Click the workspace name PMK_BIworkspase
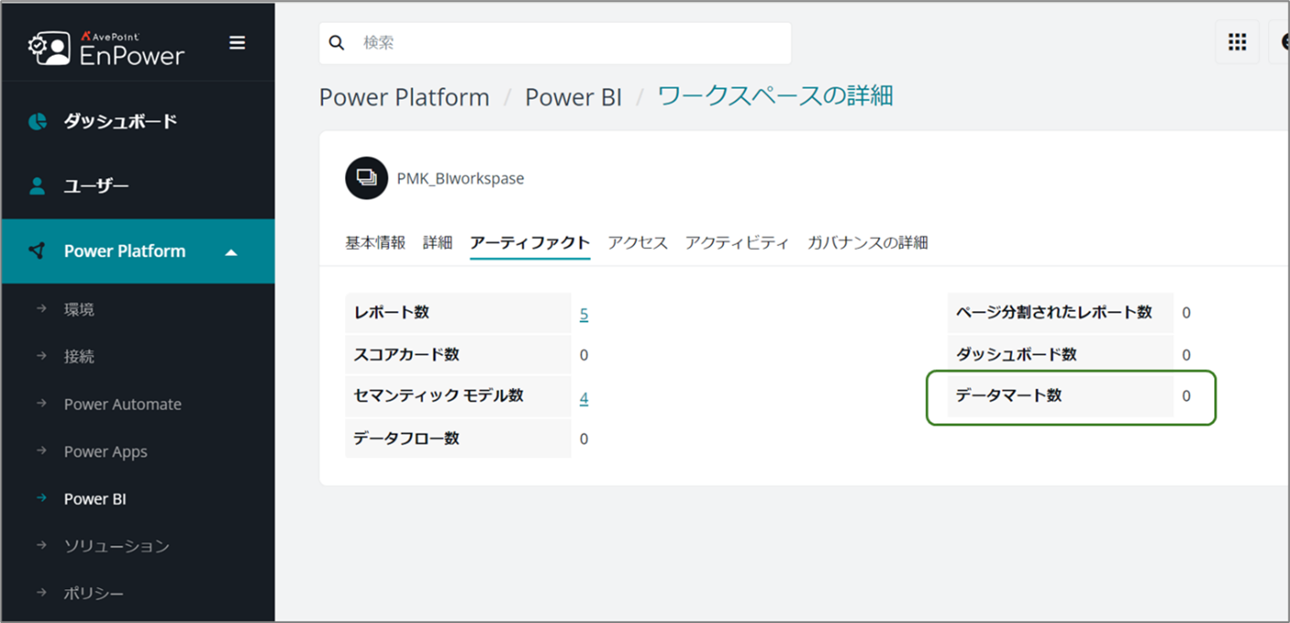 pyautogui.click(x=460, y=178)
